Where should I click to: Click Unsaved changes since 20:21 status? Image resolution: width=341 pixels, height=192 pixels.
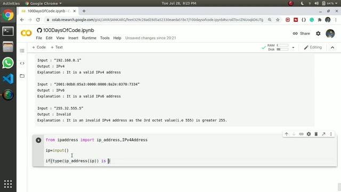point(150,38)
